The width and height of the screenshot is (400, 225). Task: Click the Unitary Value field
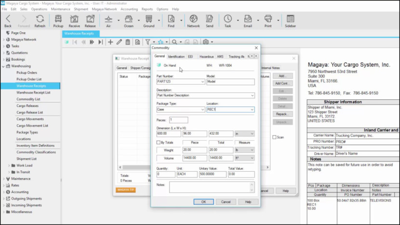pos(213,174)
